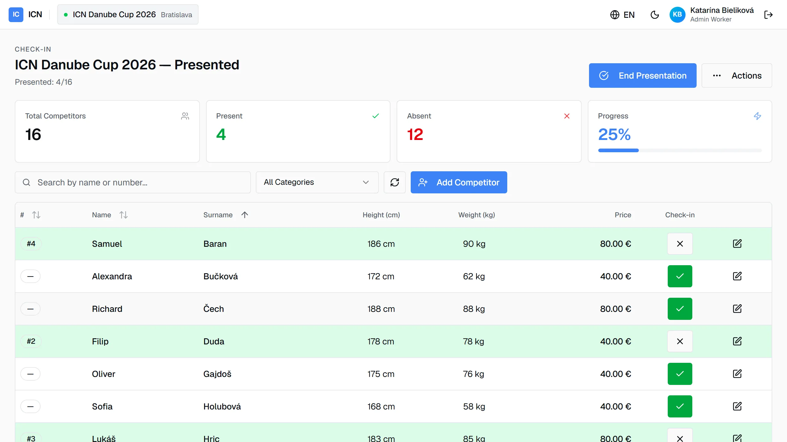
Task: Uncheck Samuel Baran's check-in
Action: [x=680, y=244]
